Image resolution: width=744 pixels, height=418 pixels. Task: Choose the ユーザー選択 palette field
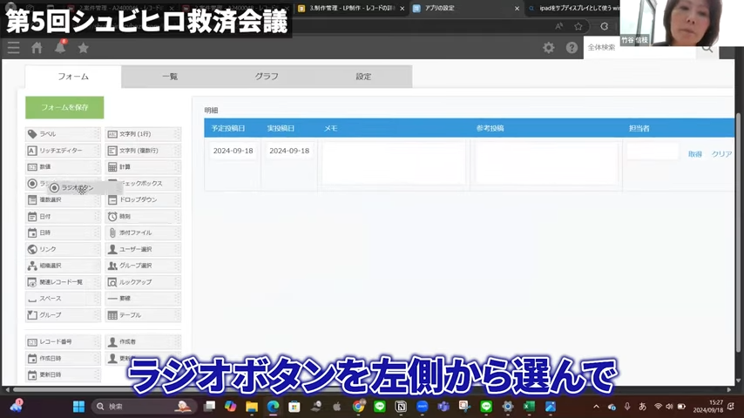tap(143, 249)
